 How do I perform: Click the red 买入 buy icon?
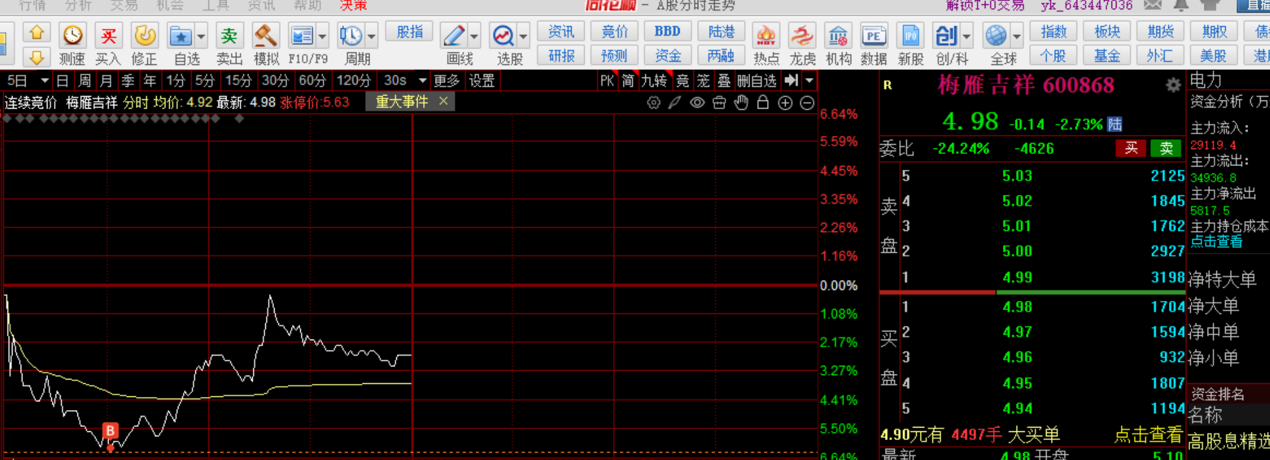click(x=109, y=35)
